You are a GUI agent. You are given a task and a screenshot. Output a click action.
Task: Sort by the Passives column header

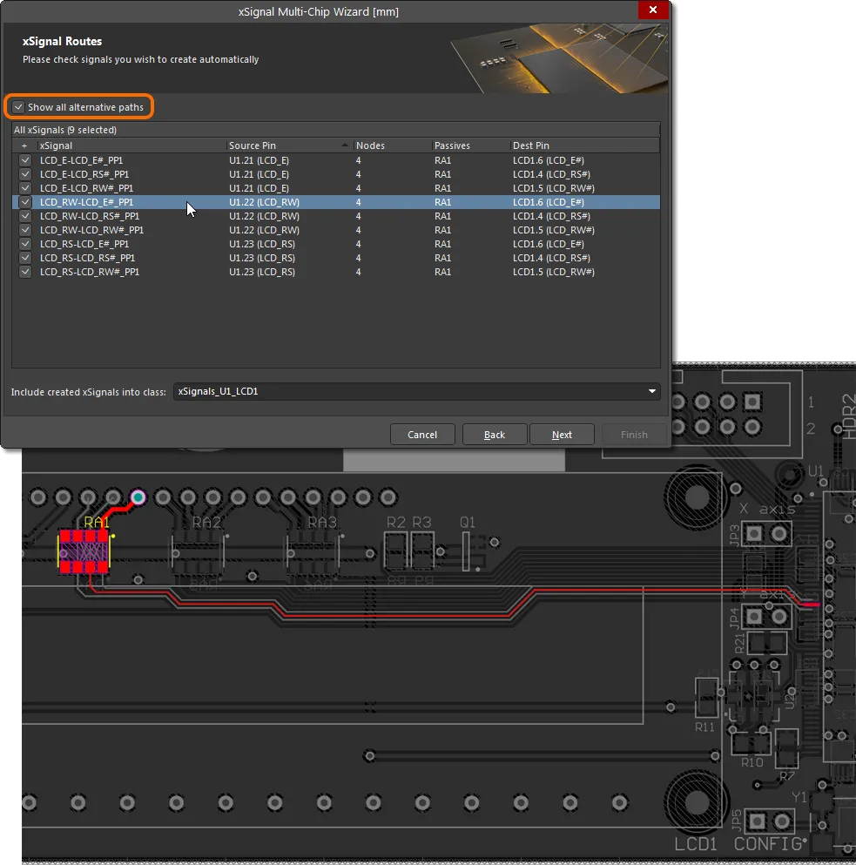pos(471,145)
